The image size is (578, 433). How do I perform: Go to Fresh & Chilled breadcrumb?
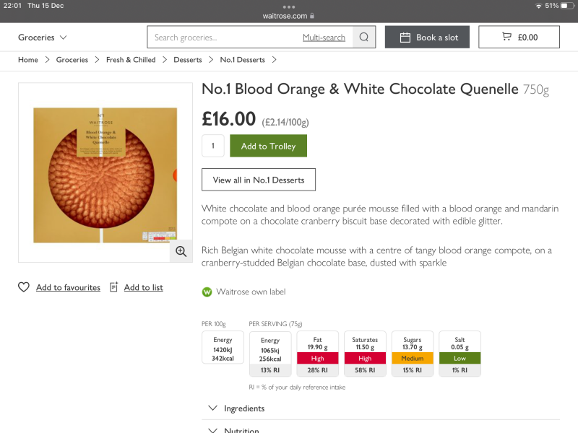click(x=131, y=60)
